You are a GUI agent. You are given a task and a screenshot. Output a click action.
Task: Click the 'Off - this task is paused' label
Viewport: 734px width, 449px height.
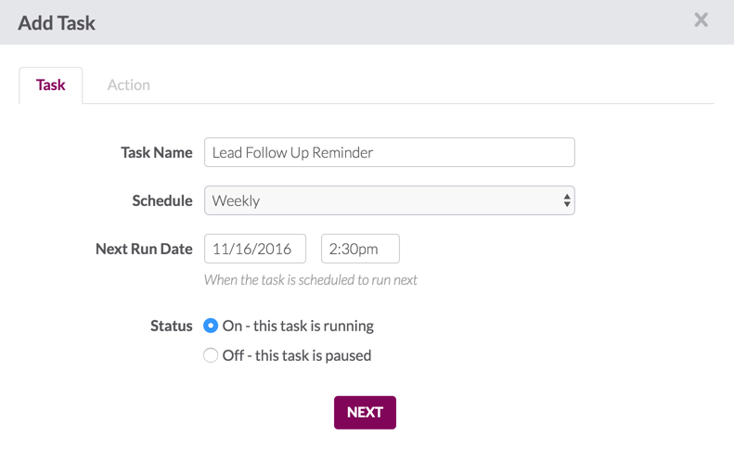297,355
